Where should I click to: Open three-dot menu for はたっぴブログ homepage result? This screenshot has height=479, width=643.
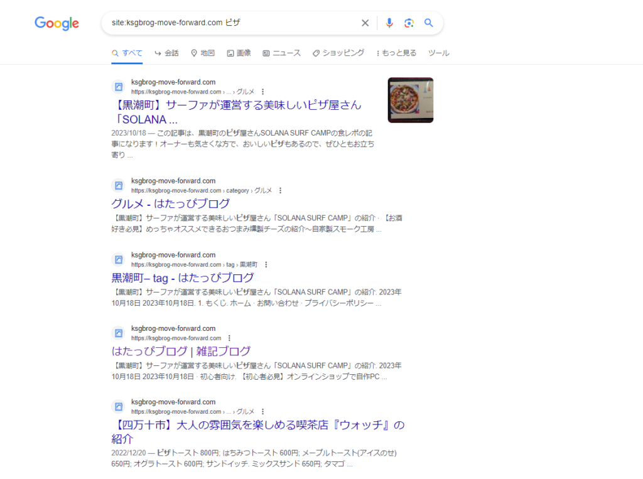(229, 338)
